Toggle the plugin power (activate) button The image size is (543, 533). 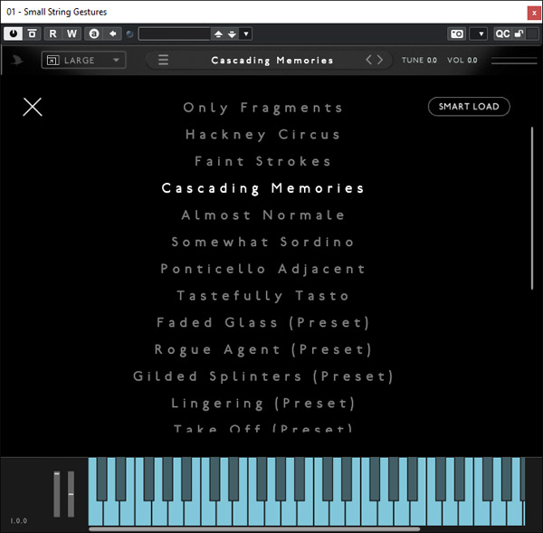coord(13,33)
